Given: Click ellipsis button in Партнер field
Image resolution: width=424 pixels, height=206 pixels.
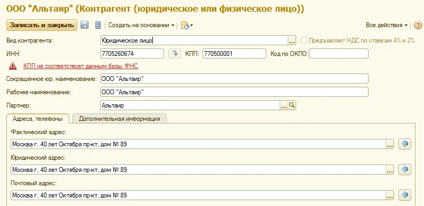Looking at the screenshot, I should pyautogui.click(x=284, y=105).
